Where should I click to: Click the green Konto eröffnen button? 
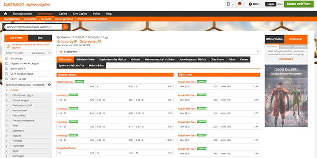(x=299, y=4)
